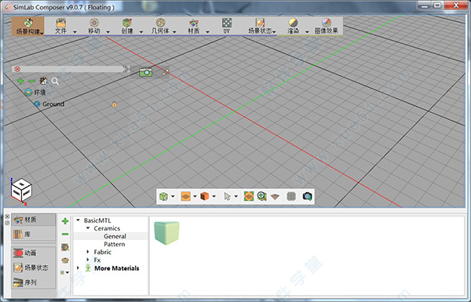Collapse the Ceramics tree node
This screenshot has height=302, width=471.
[x=88, y=228]
